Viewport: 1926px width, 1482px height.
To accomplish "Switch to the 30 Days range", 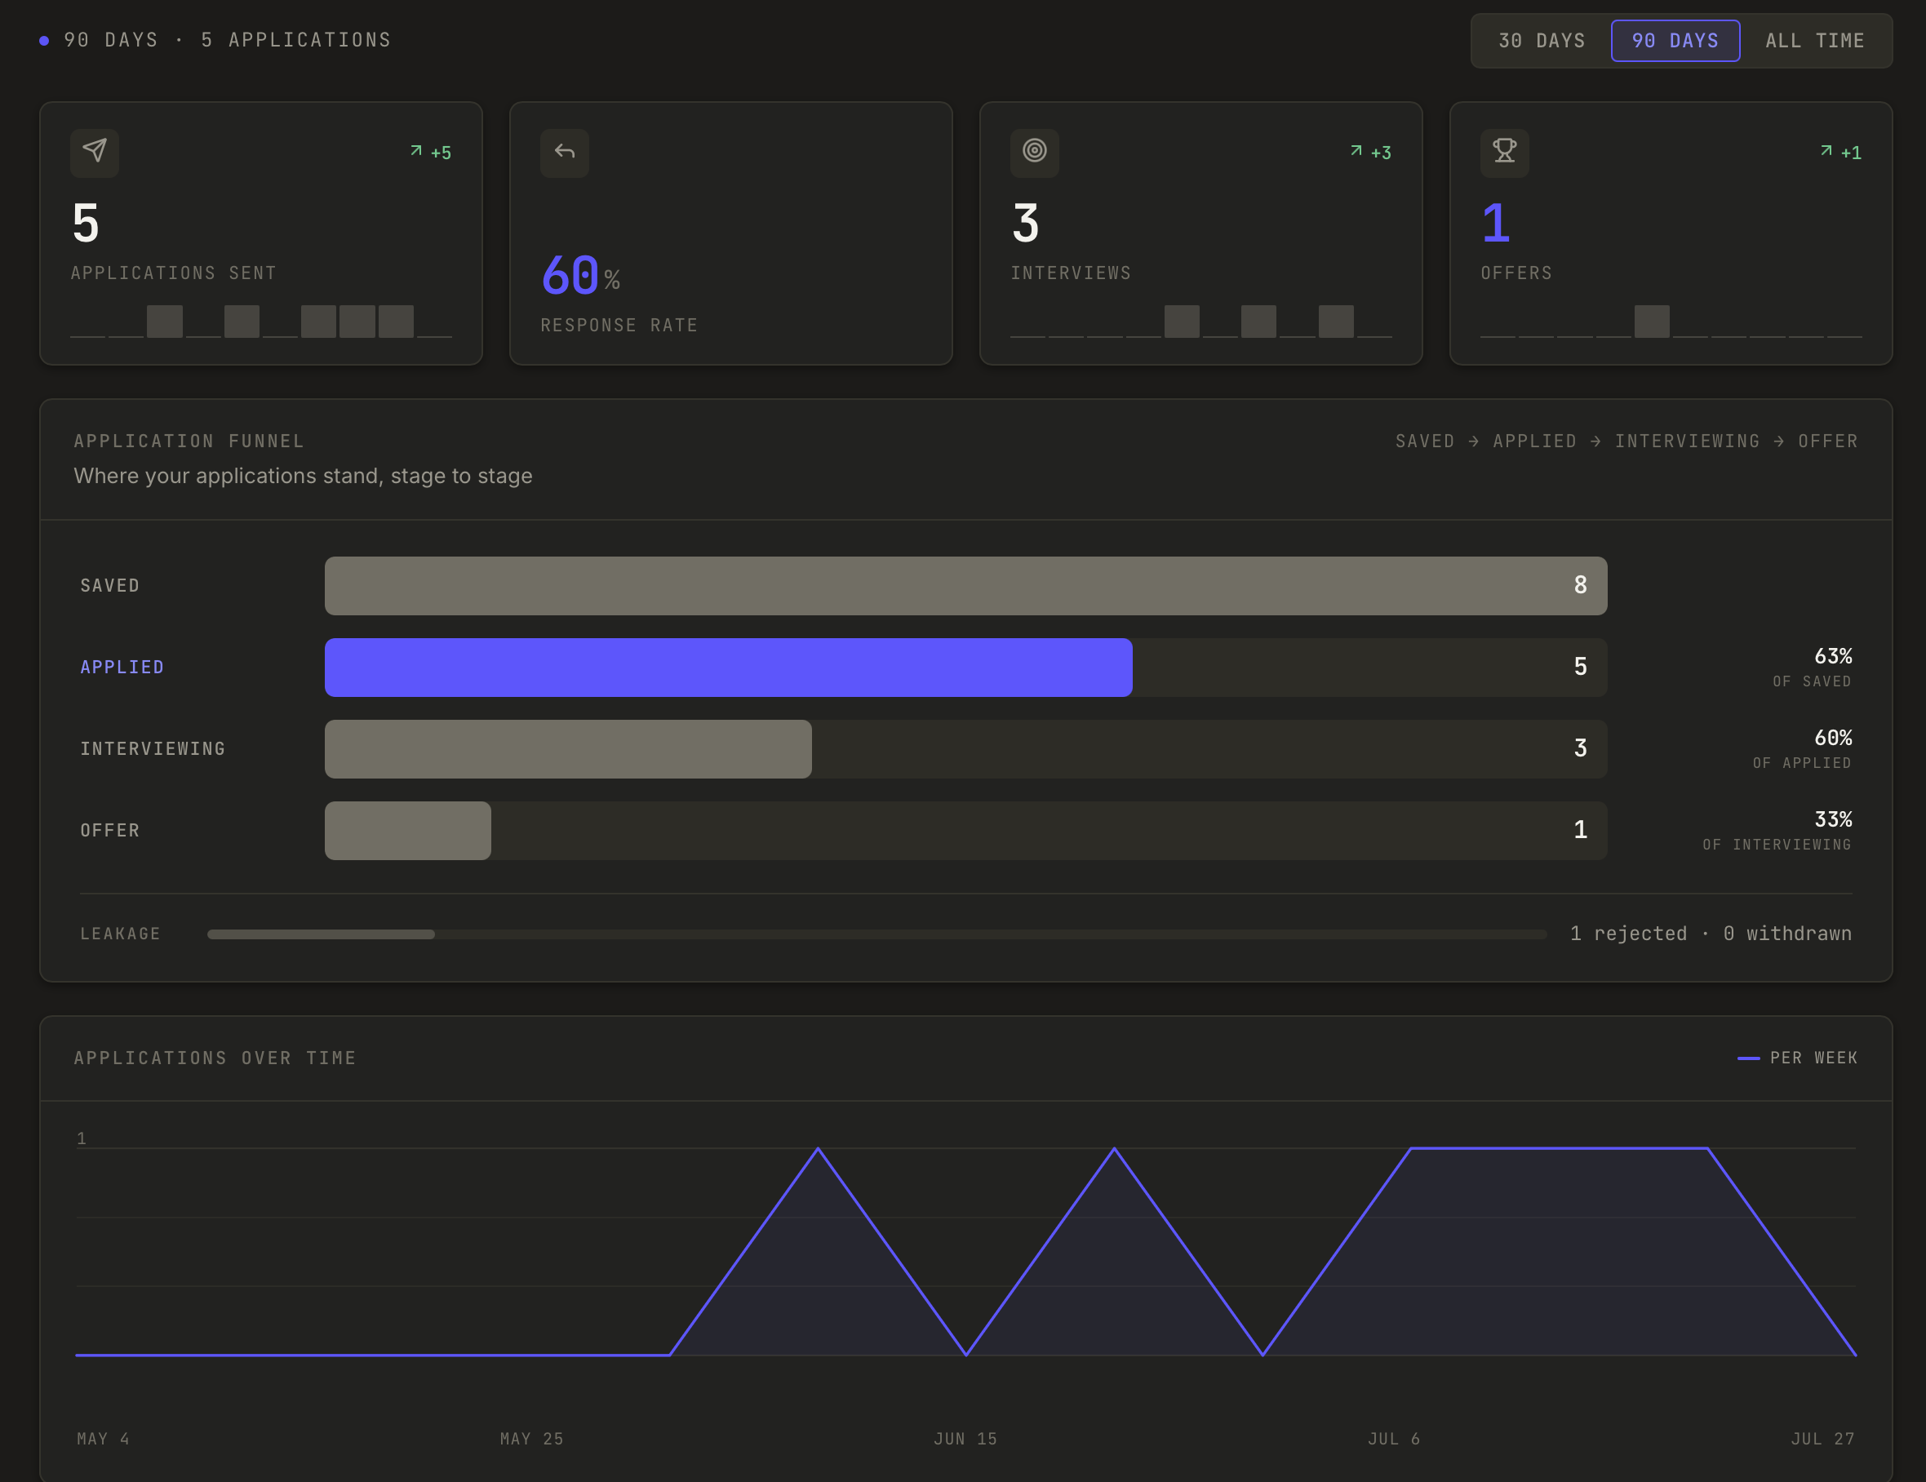I will point(1542,41).
